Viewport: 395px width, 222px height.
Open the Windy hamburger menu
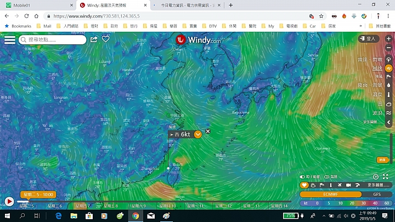coord(10,40)
